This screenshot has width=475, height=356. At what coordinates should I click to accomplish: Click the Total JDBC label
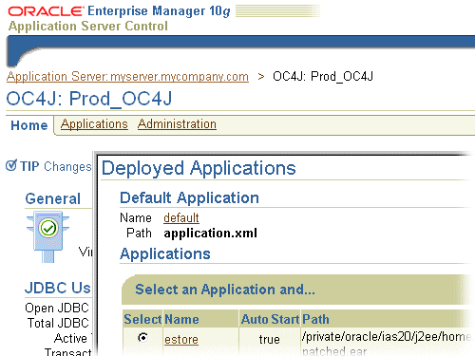coord(58,323)
